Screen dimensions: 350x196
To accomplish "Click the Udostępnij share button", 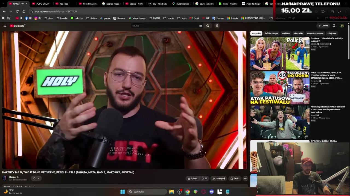I will pyautogui.click(x=218, y=179).
